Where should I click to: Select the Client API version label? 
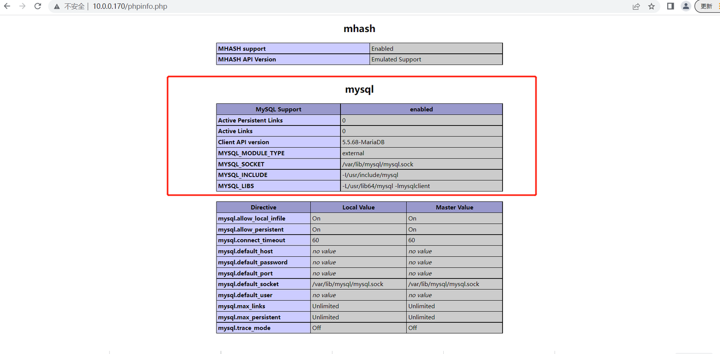[244, 142]
